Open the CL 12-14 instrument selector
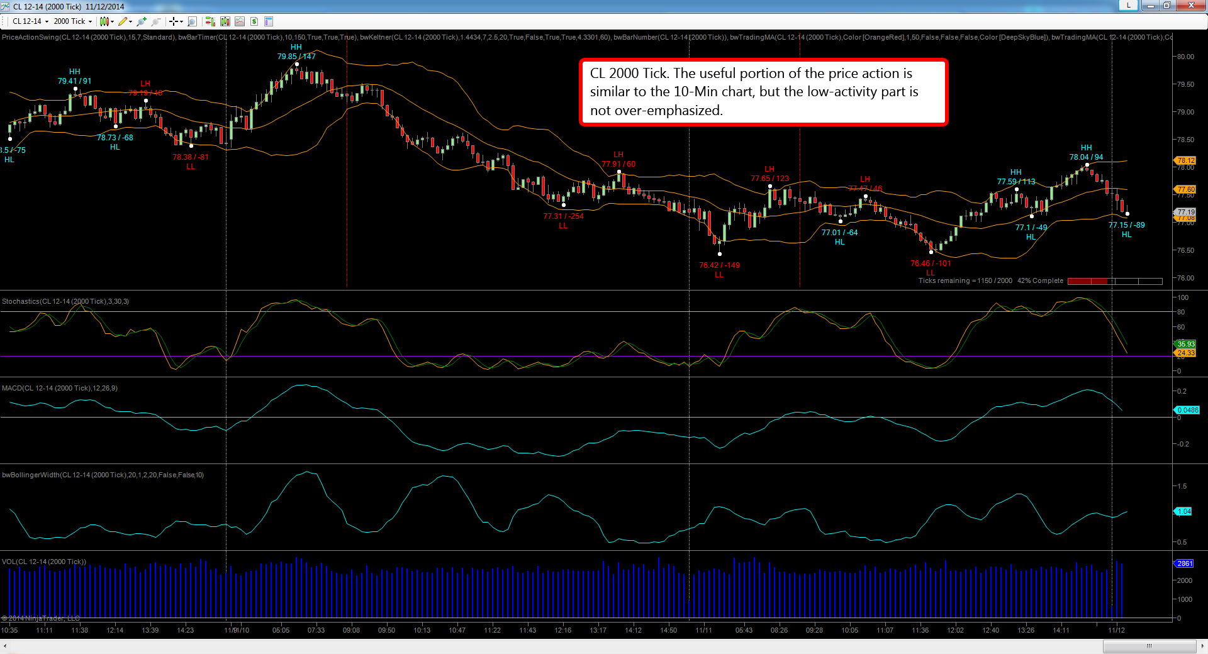The image size is (1208, 654). (30, 21)
